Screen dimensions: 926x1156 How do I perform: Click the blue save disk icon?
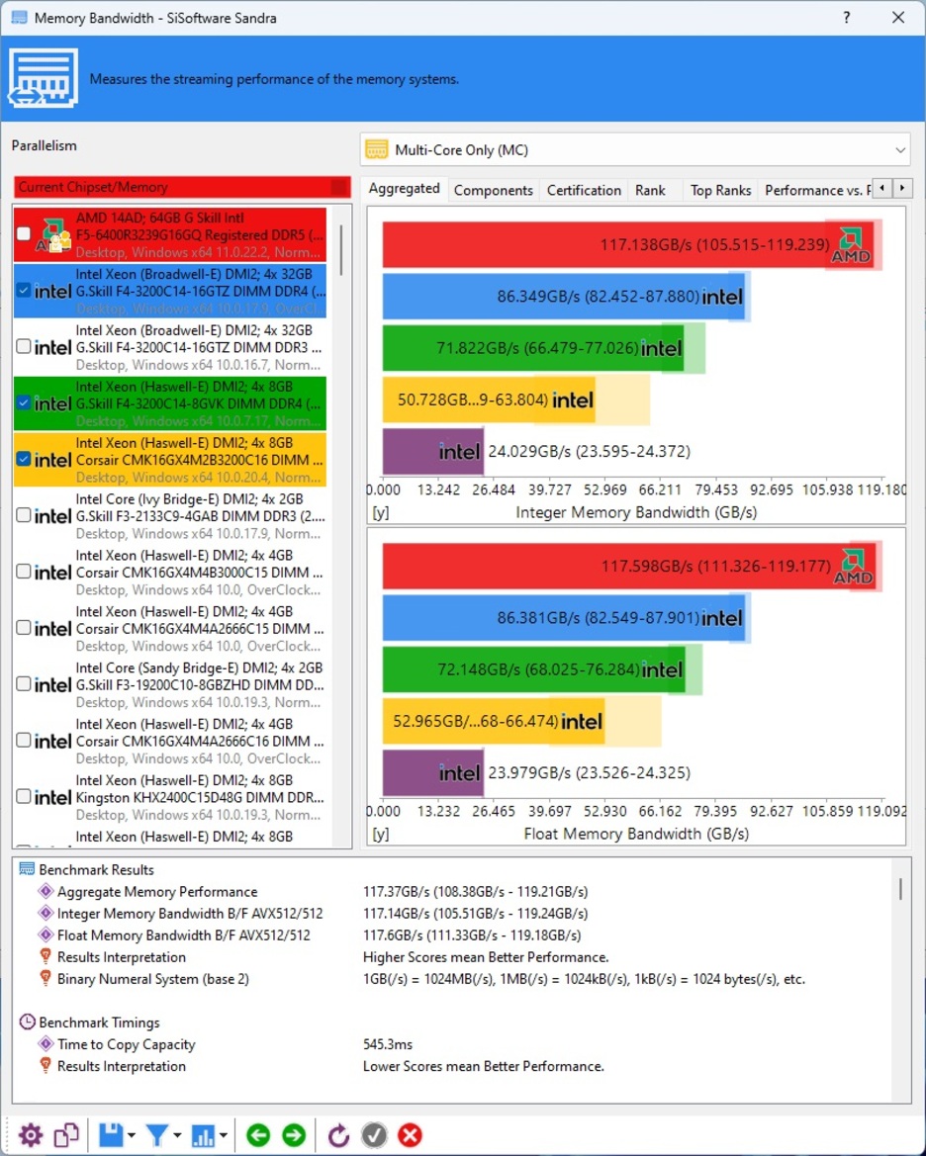coord(111,1134)
